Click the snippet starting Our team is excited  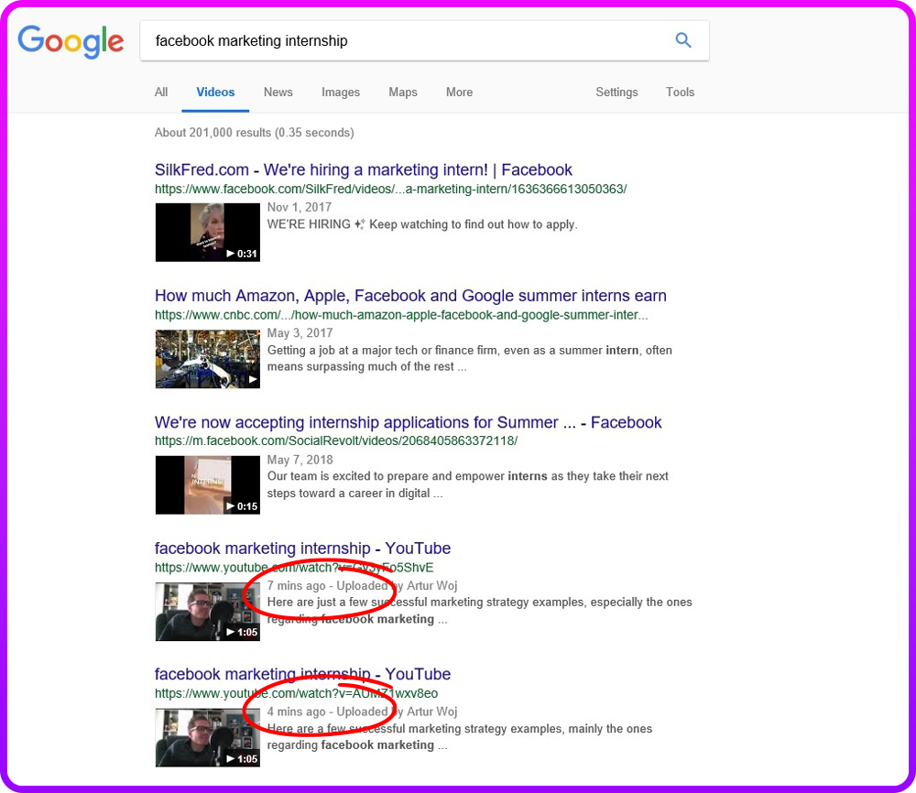pyautogui.click(x=467, y=484)
